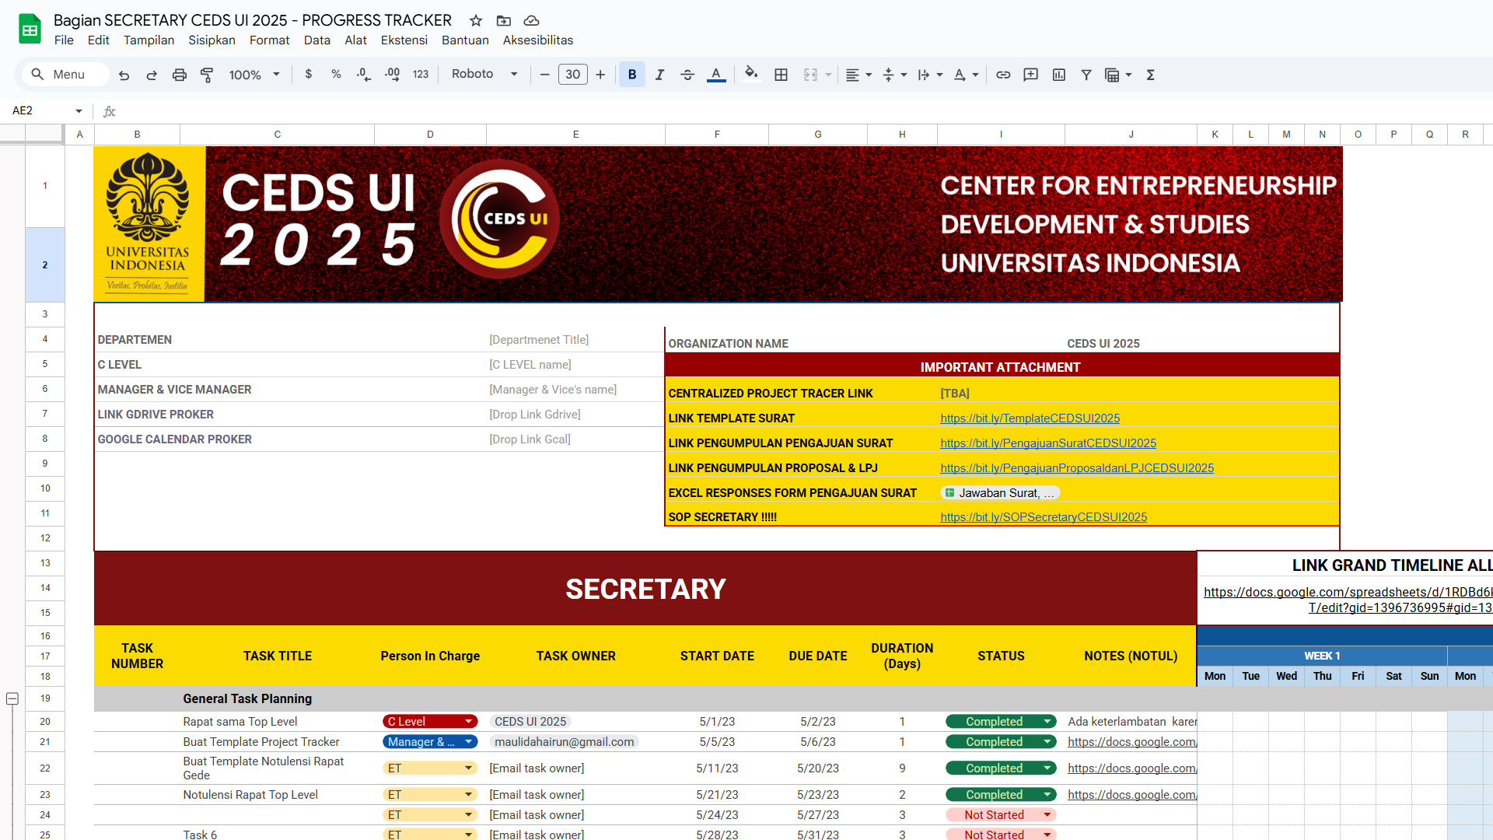Click the Redo icon
Viewport: 1493px width, 840px height.
(x=152, y=75)
